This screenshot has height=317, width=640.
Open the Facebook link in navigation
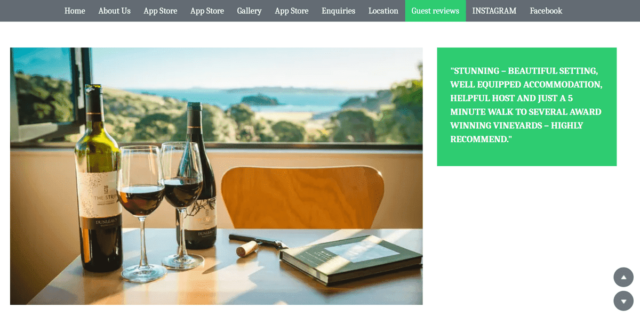(x=546, y=11)
